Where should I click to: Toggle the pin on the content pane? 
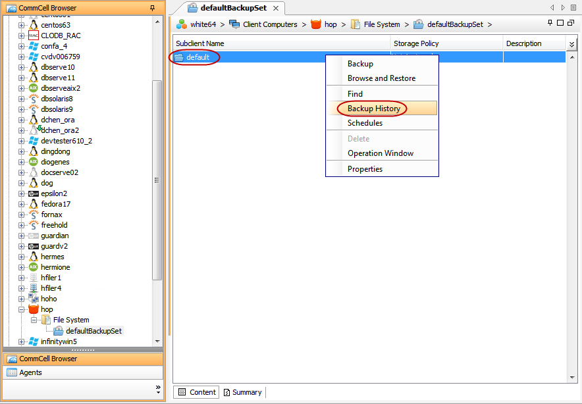tap(550, 22)
